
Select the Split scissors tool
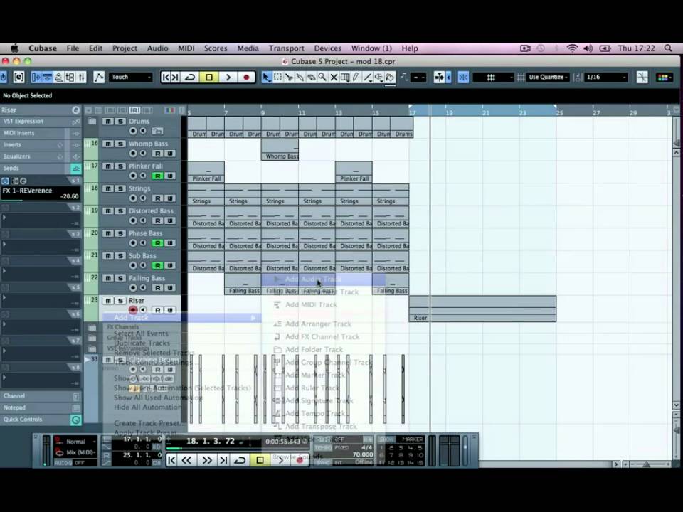(289, 78)
